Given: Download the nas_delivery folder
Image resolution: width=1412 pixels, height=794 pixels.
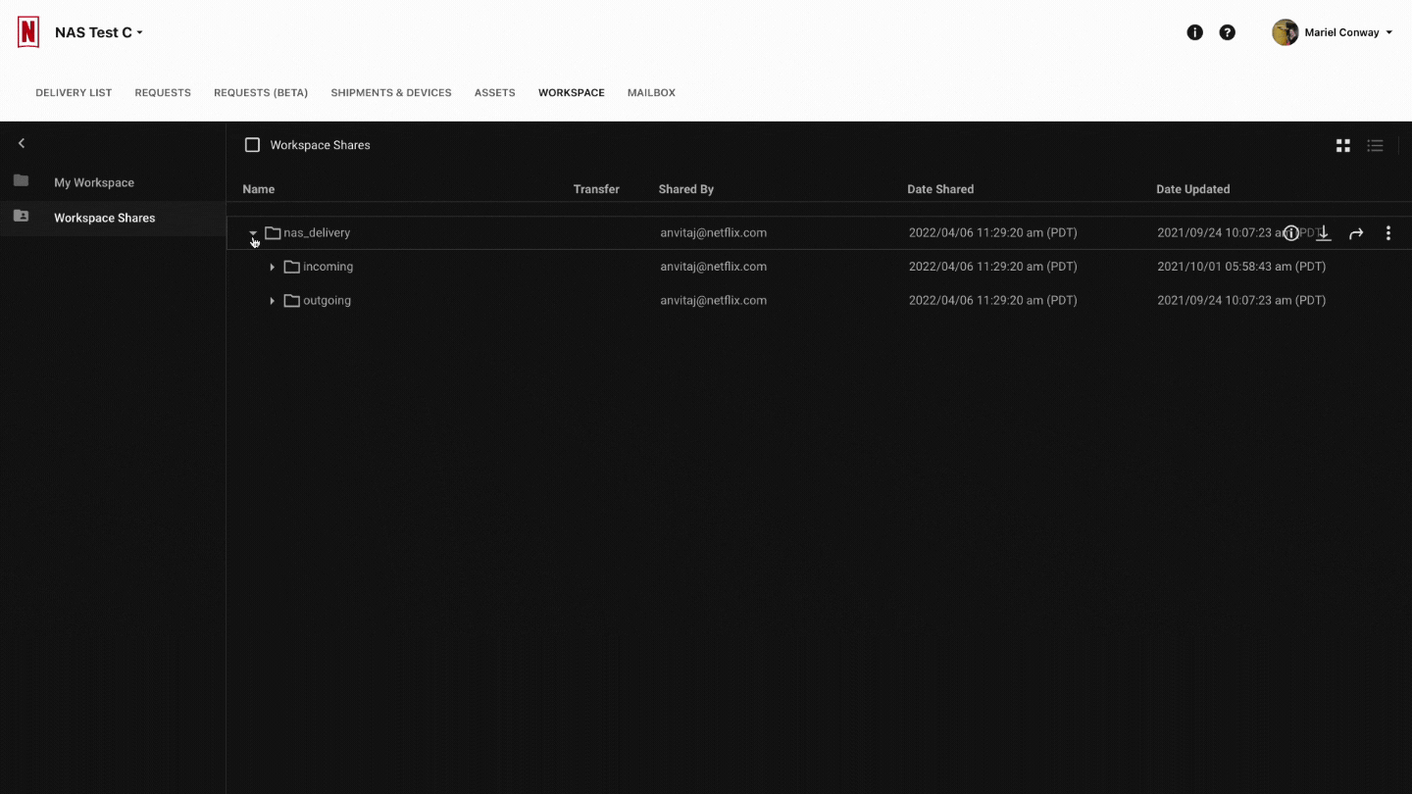Looking at the screenshot, I should pos(1324,233).
